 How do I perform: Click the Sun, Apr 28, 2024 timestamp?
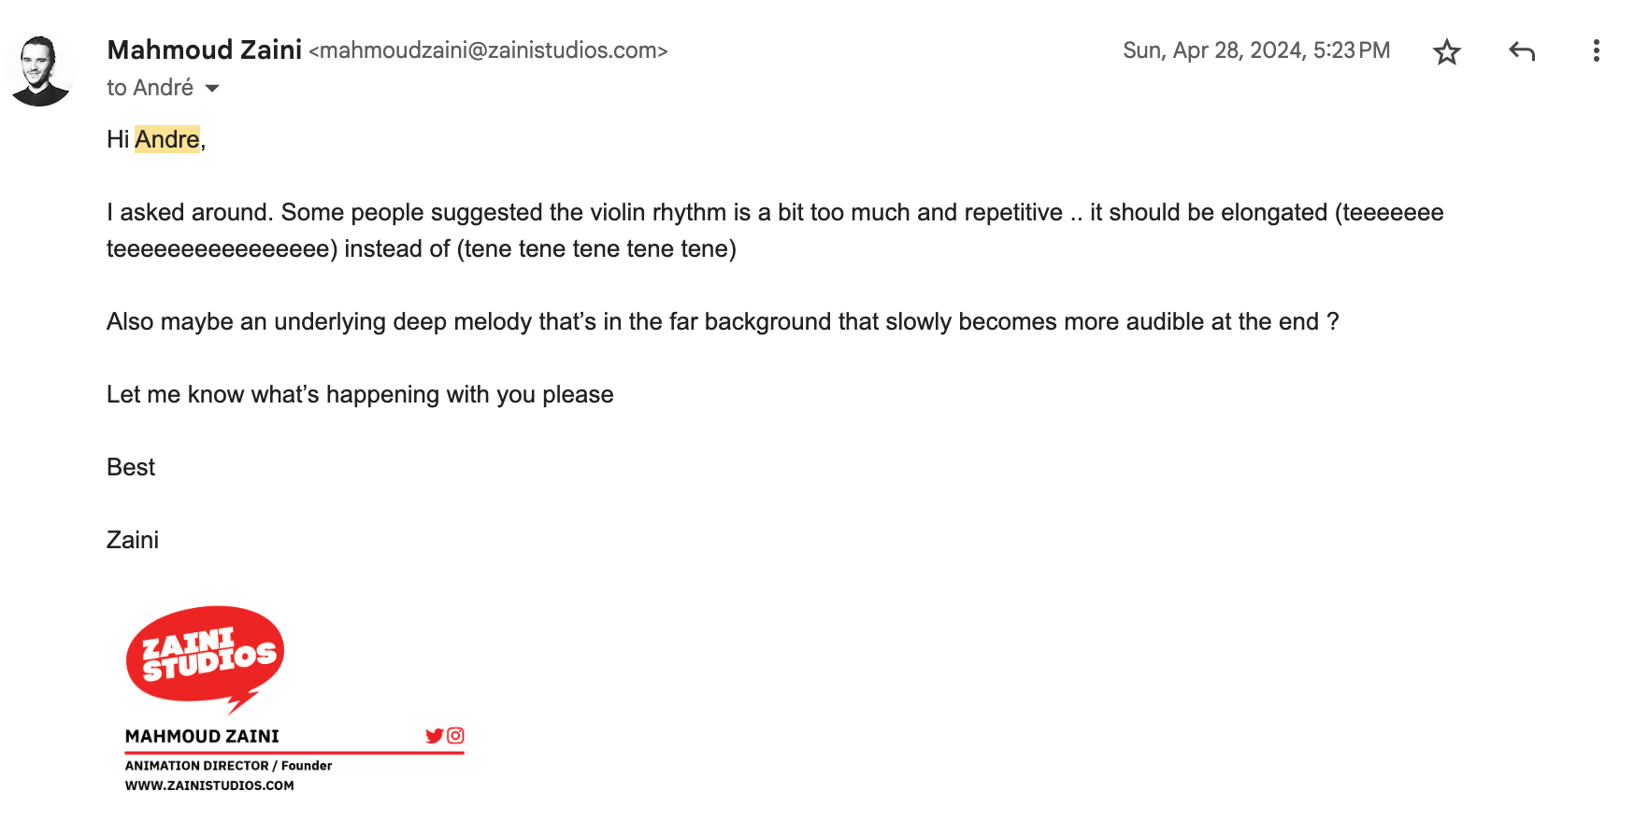[x=1255, y=50]
